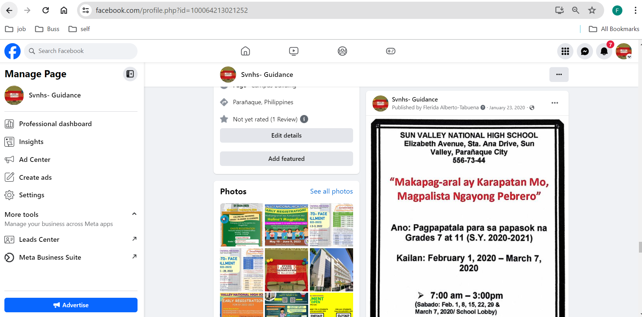Open page header three-dot options
642x317 pixels.
pyautogui.click(x=559, y=75)
